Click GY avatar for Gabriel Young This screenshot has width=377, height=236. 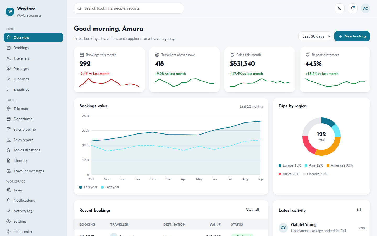pos(283,228)
